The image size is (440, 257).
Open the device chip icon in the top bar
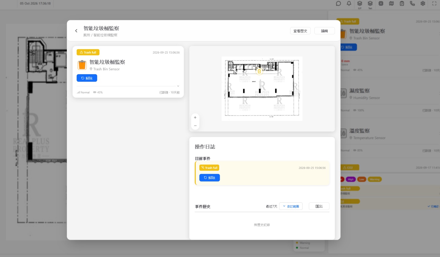point(381,4)
